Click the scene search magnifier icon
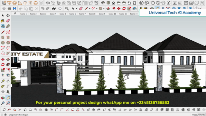The width and height of the screenshot is (206, 116). pos(15,14)
